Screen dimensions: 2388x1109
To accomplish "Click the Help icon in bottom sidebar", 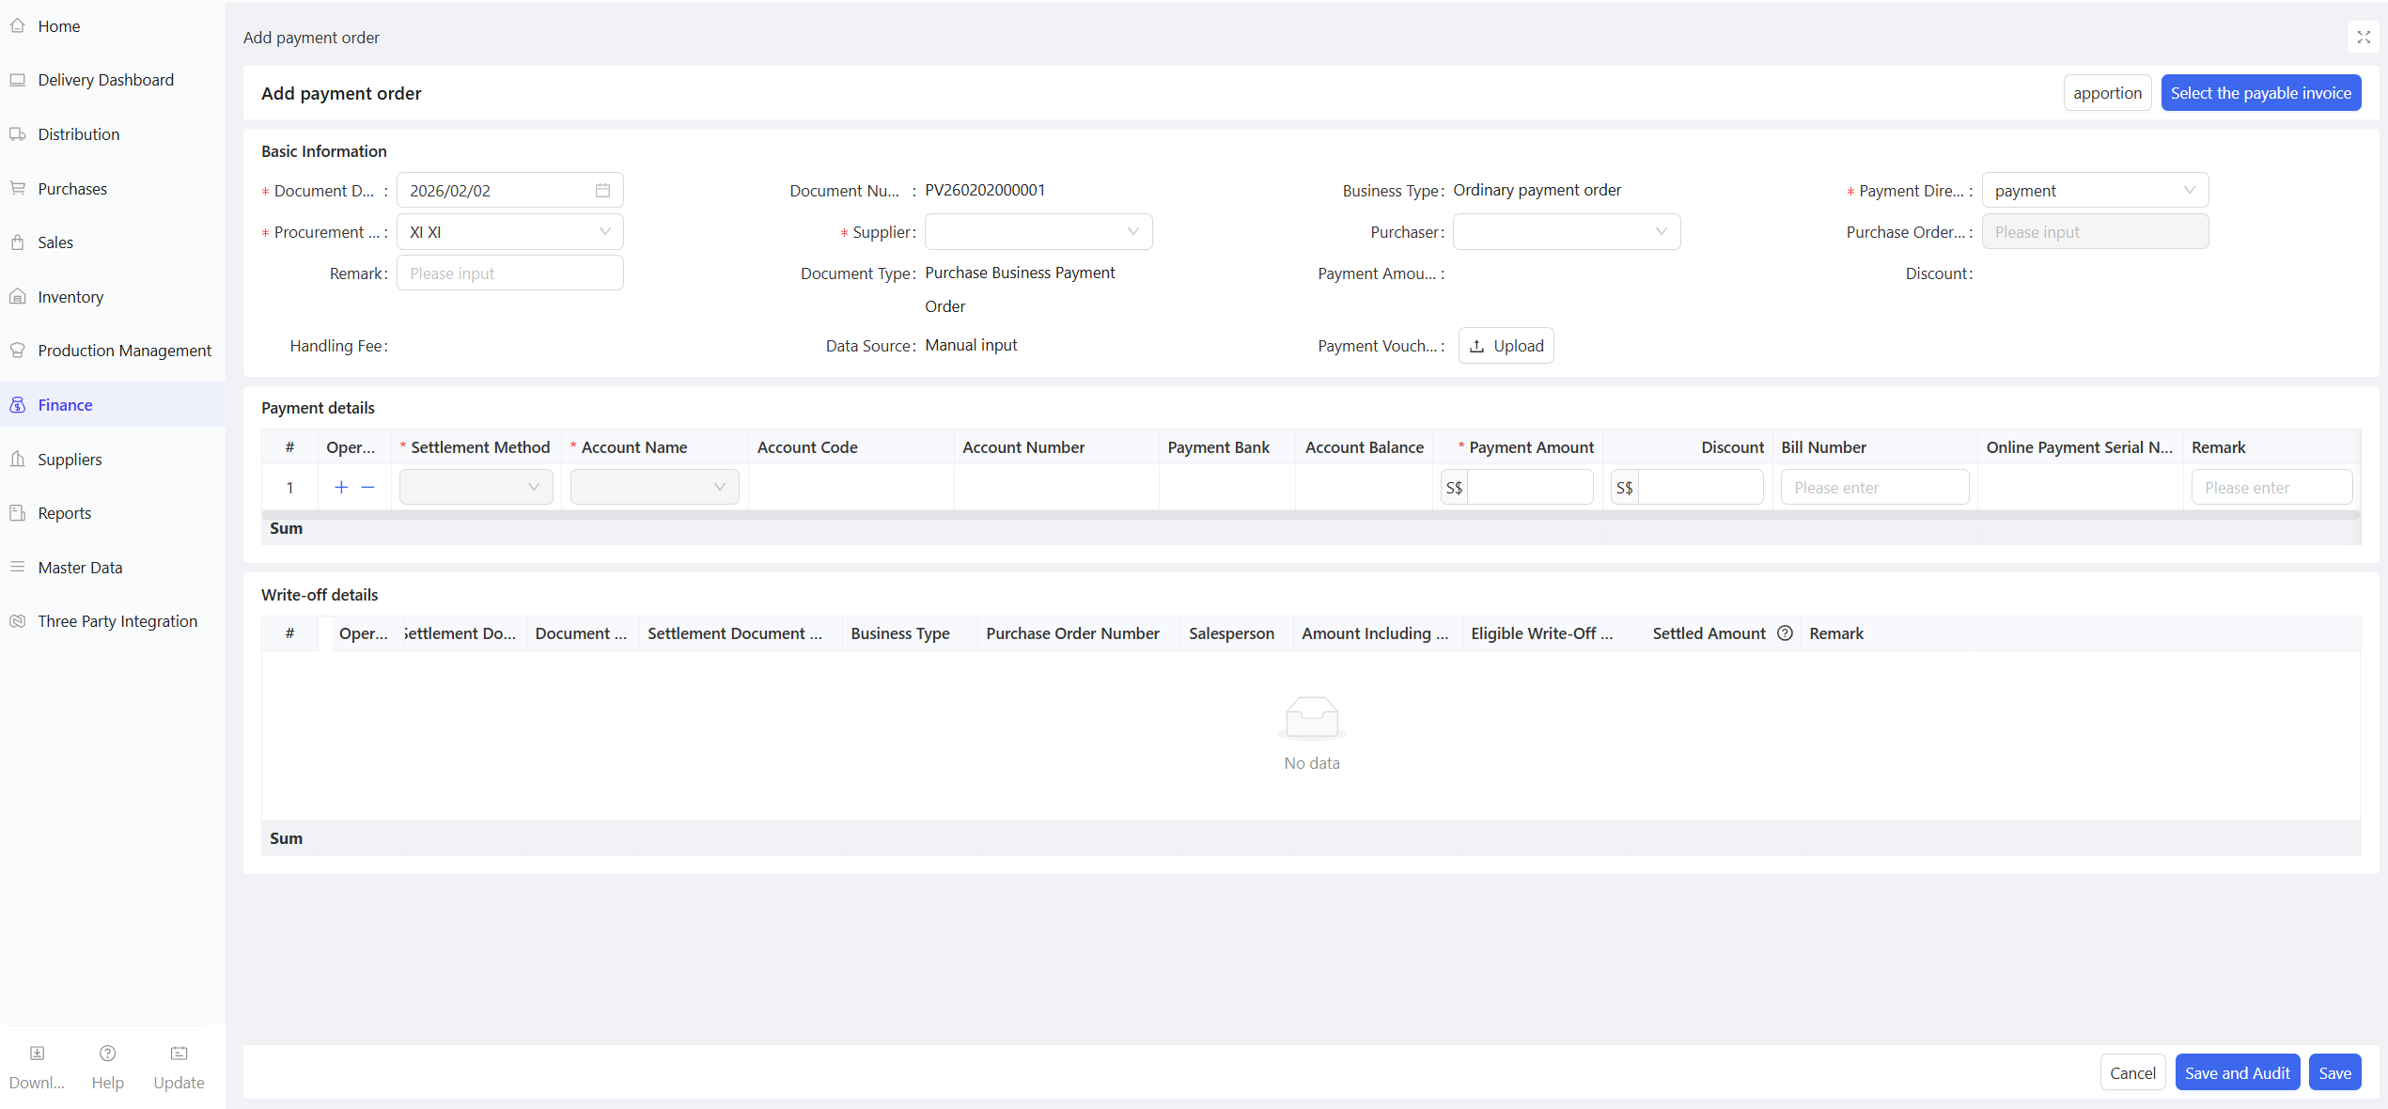I will 108,1054.
